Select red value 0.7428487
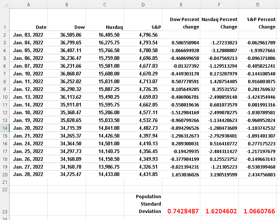The image size is (280, 220). [181, 204]
